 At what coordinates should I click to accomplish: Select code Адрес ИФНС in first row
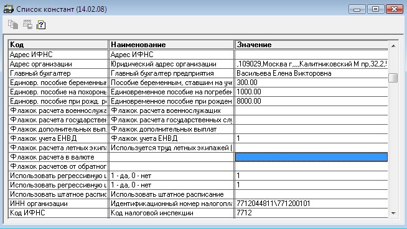coord(58,55)
